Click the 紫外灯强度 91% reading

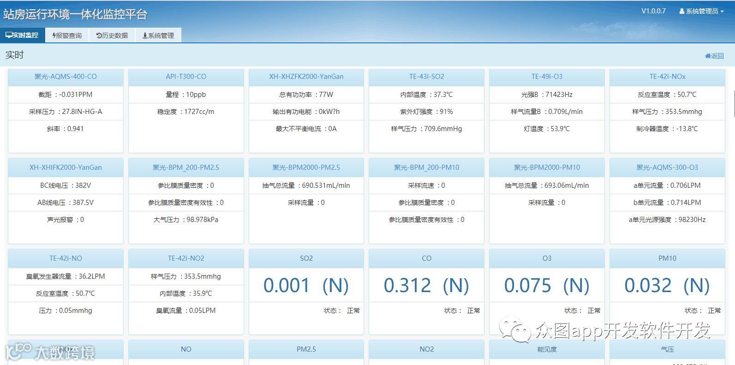click(426, 112)
